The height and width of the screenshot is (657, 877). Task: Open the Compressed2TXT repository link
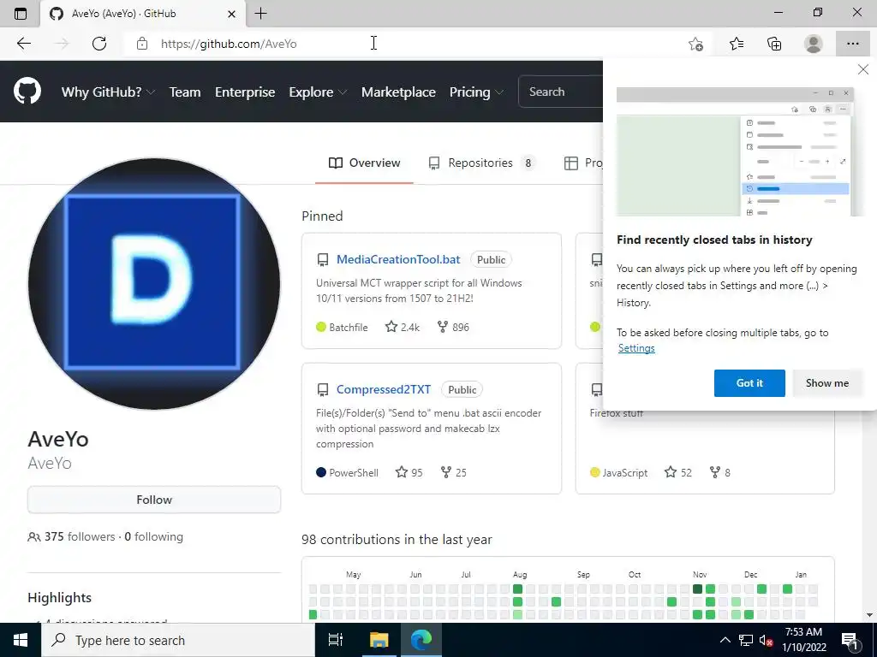384,389
